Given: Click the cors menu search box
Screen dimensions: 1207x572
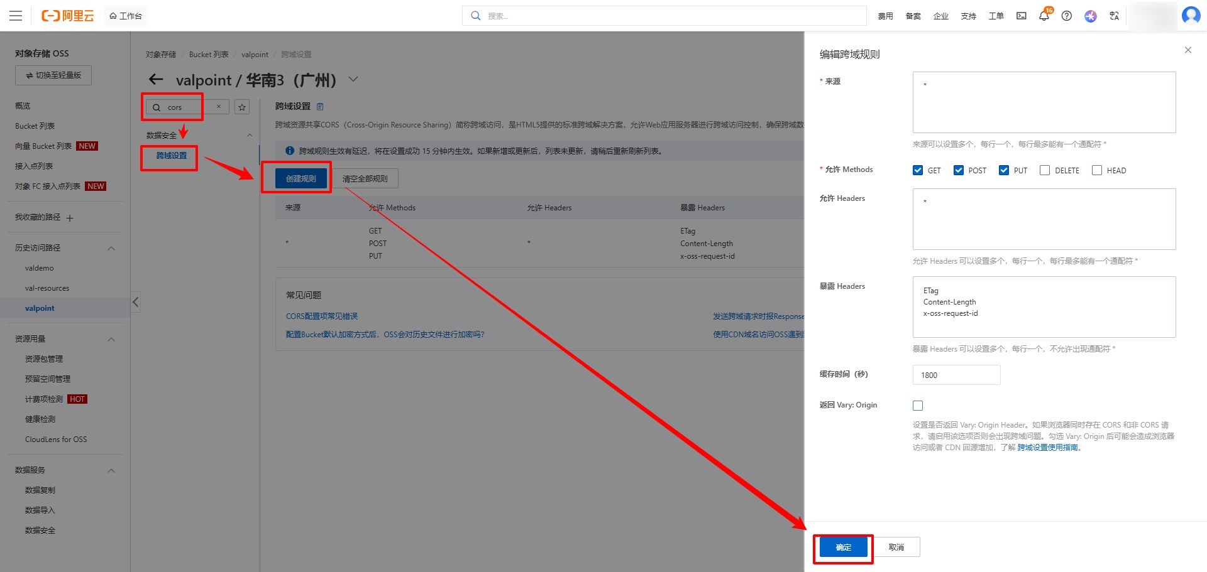Looking at the screenshot, I should [x=188, y=107].
